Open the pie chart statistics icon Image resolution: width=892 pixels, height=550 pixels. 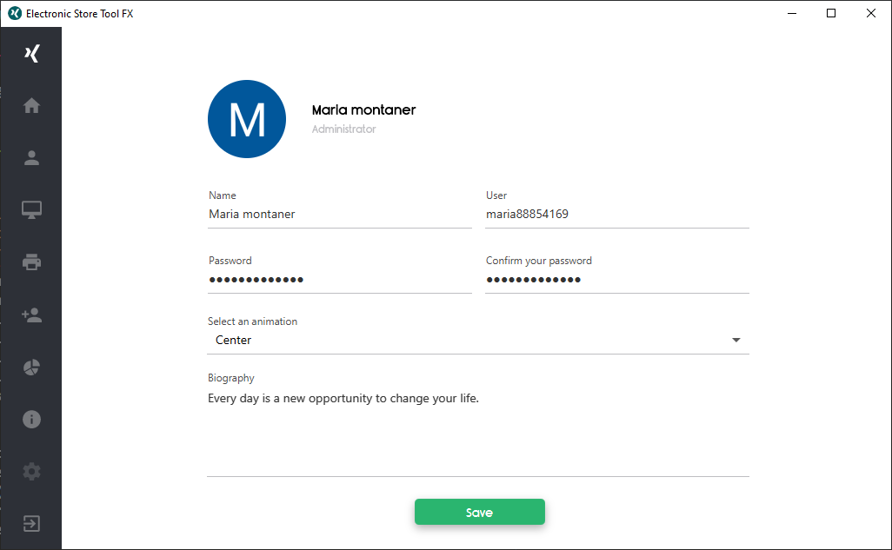point(32,368)
